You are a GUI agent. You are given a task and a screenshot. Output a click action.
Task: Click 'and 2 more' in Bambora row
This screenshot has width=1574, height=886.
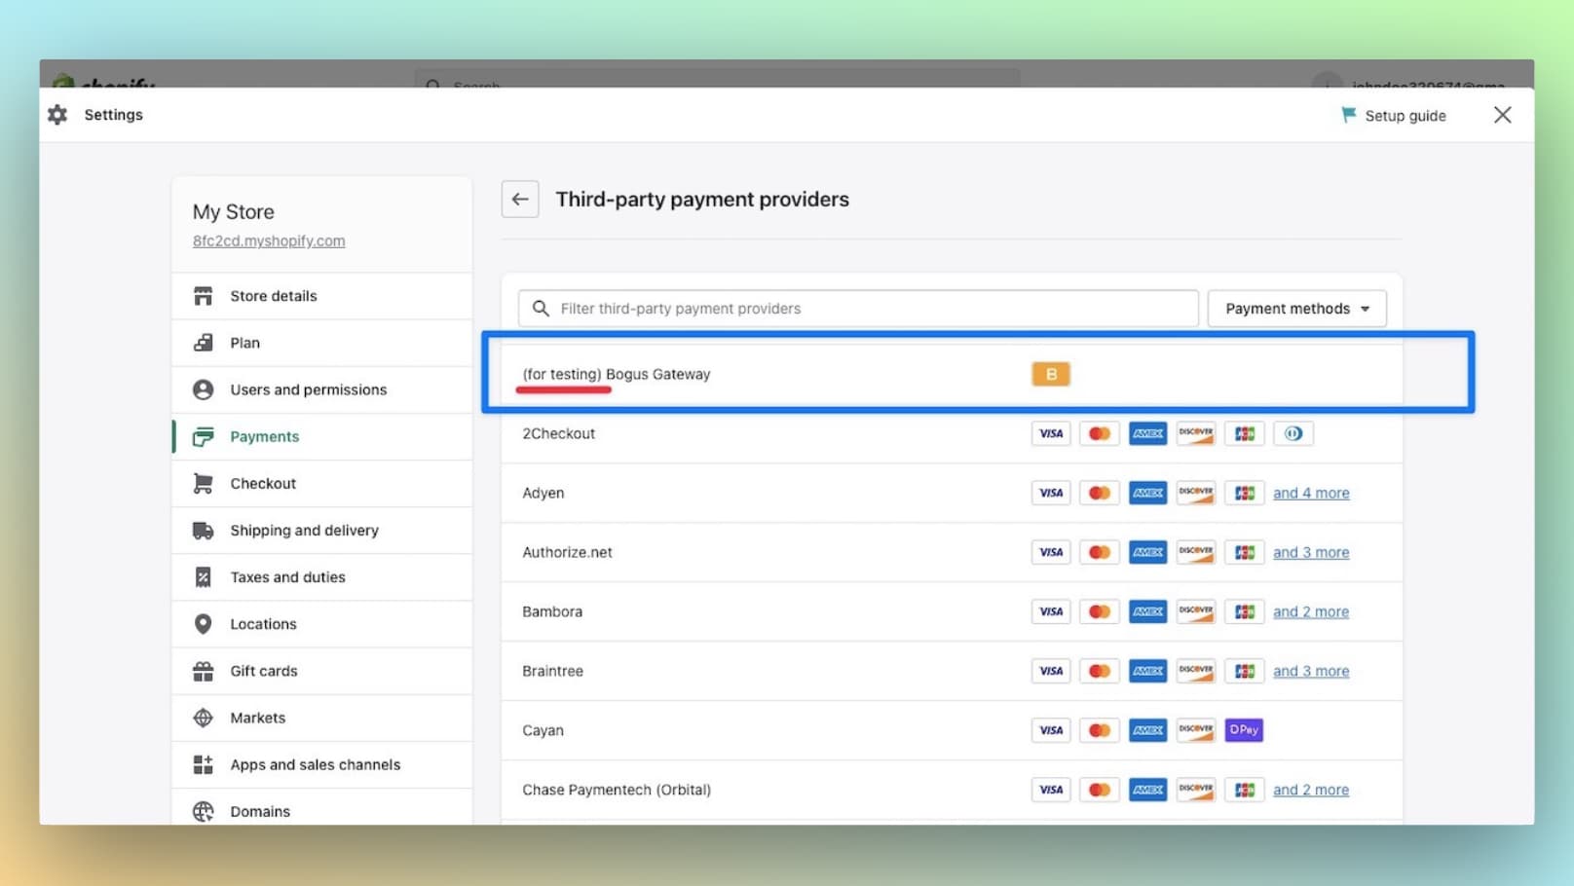tap(1311, 611)
